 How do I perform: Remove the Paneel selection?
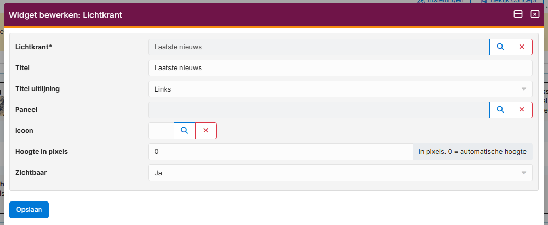[x=521, y=110]
